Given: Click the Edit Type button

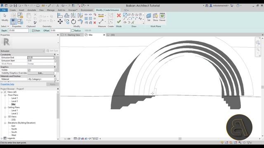Looking at the screenshot, I should (x=52, y=51).
